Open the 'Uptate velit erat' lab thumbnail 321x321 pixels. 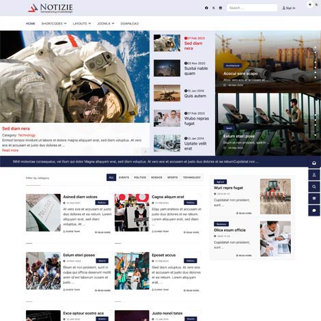(x=167, y=143)
